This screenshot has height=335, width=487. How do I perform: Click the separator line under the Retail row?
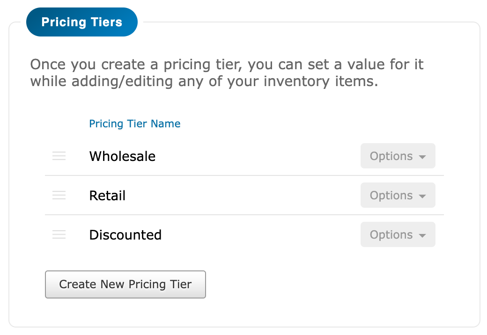click(x=244, y=215)
